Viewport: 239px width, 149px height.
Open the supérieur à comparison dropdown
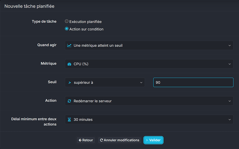105,83
